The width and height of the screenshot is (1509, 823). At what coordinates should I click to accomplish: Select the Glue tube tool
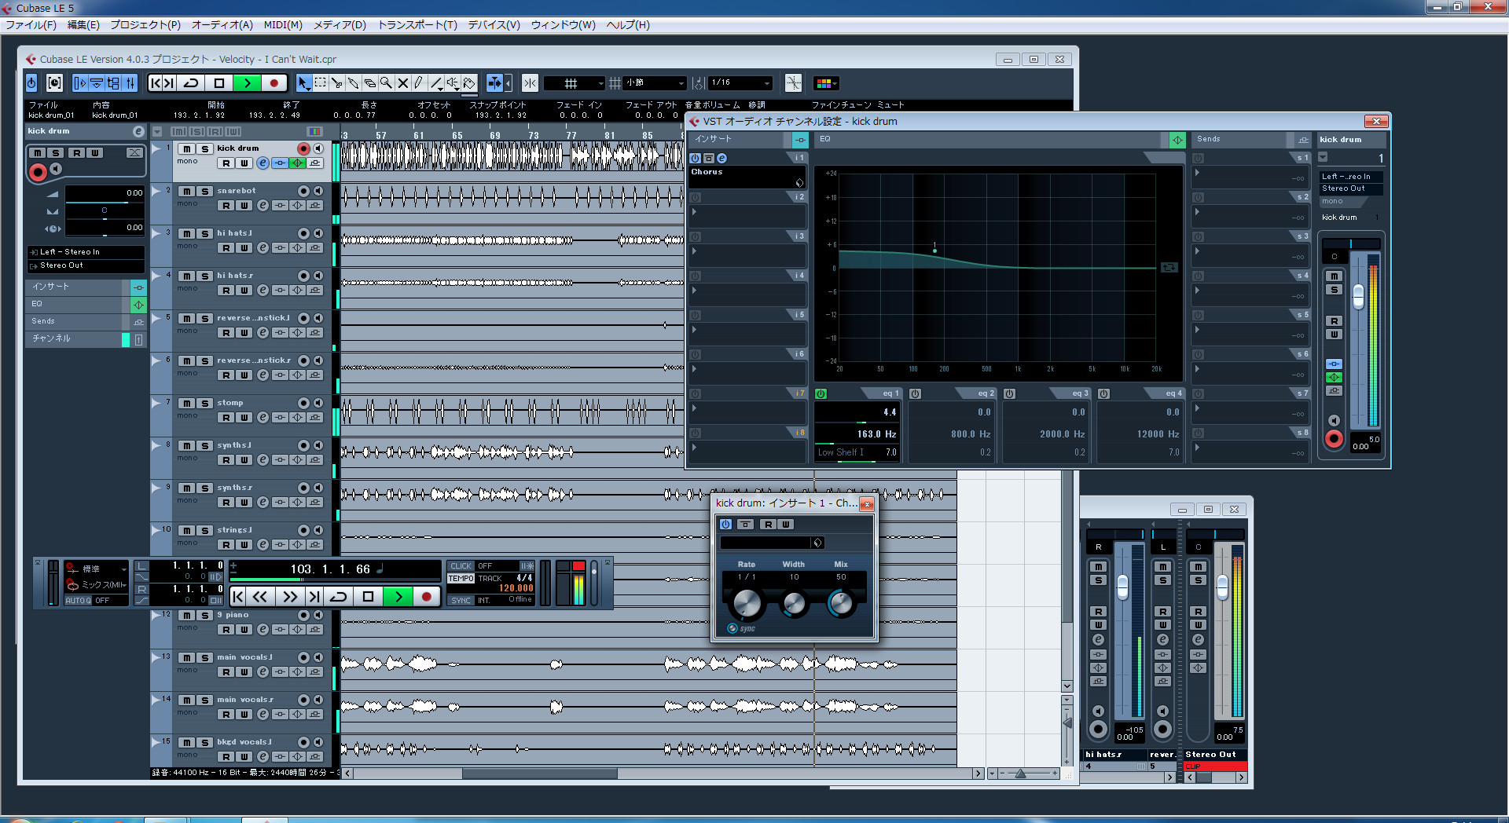pos(354,83)
